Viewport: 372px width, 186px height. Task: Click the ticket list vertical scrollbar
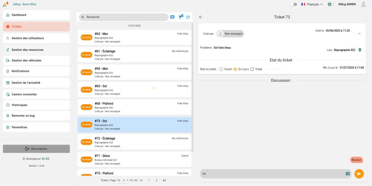click(193, 90)
